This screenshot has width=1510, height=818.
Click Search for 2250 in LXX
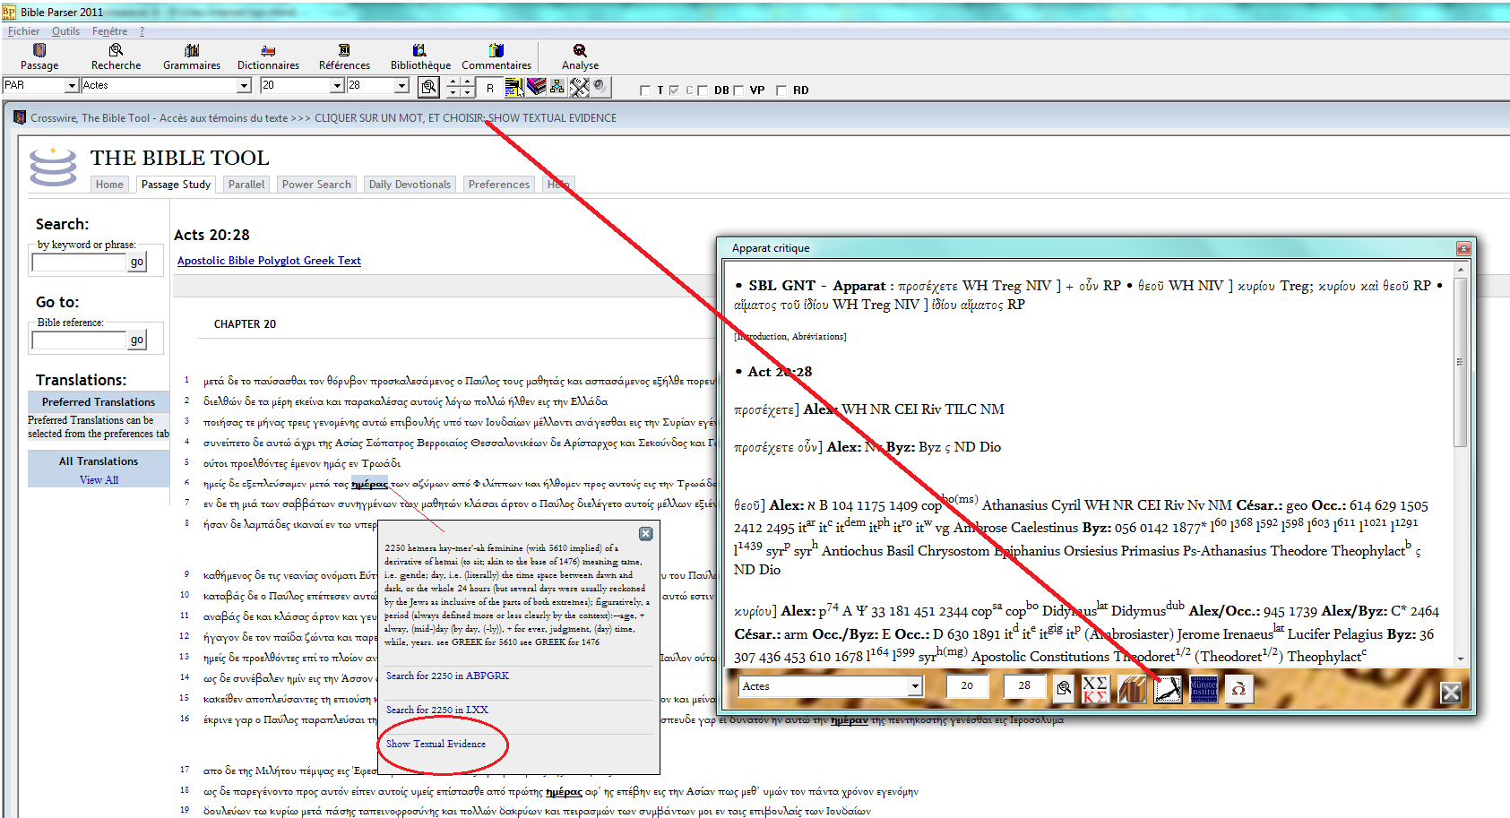tap(436, 710)
